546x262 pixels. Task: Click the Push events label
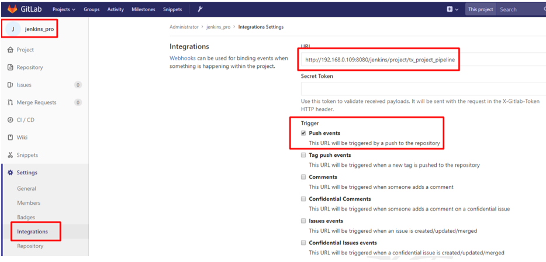pyautogui.click(x=324, y=133)
